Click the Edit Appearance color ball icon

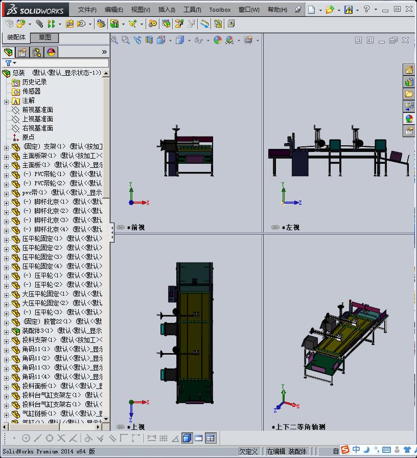[x=218, y=40]
